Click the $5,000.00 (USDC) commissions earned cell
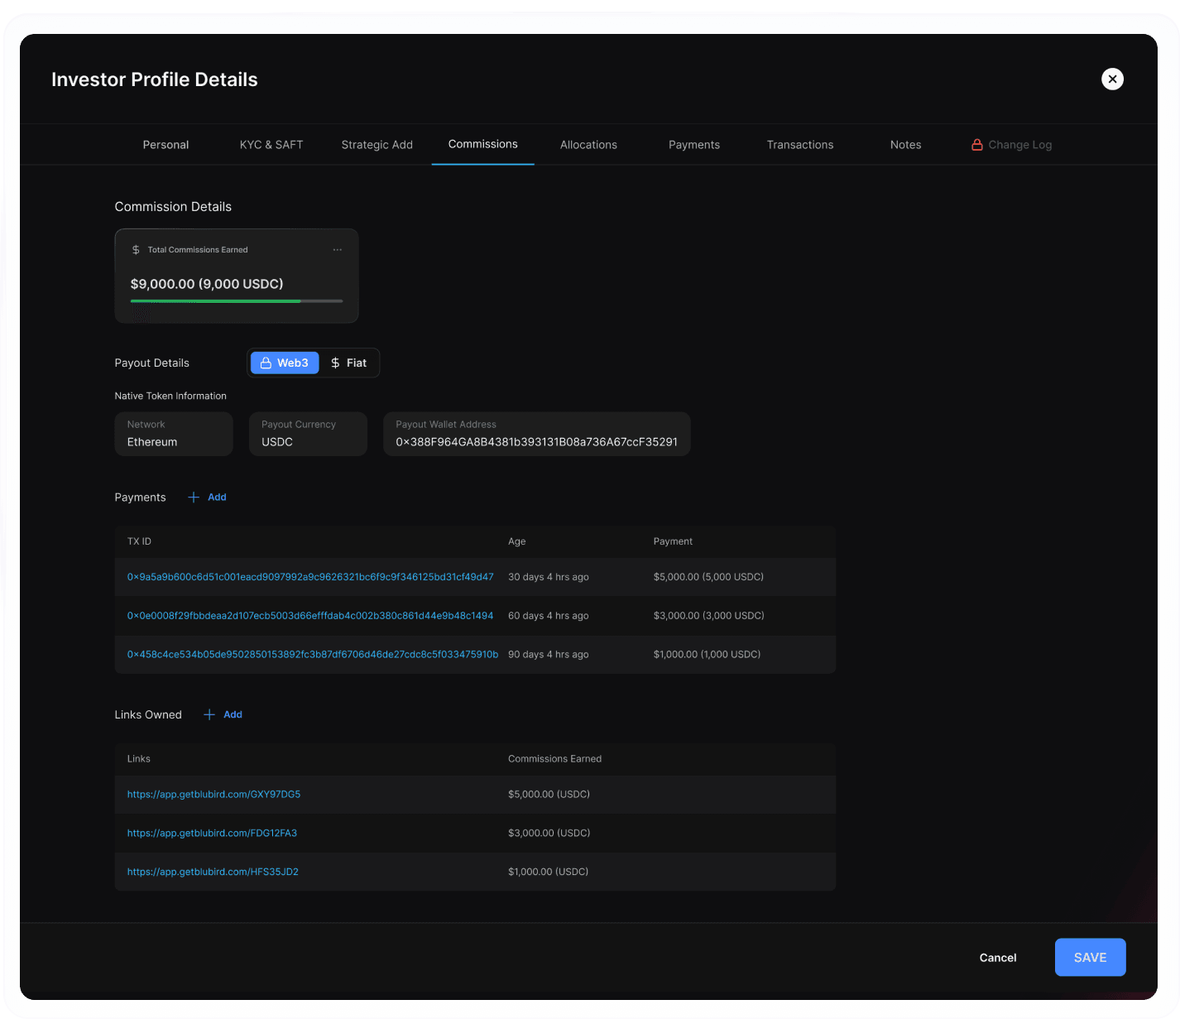This screenshot has height=1019, width=1180. (x=549, y=795)
